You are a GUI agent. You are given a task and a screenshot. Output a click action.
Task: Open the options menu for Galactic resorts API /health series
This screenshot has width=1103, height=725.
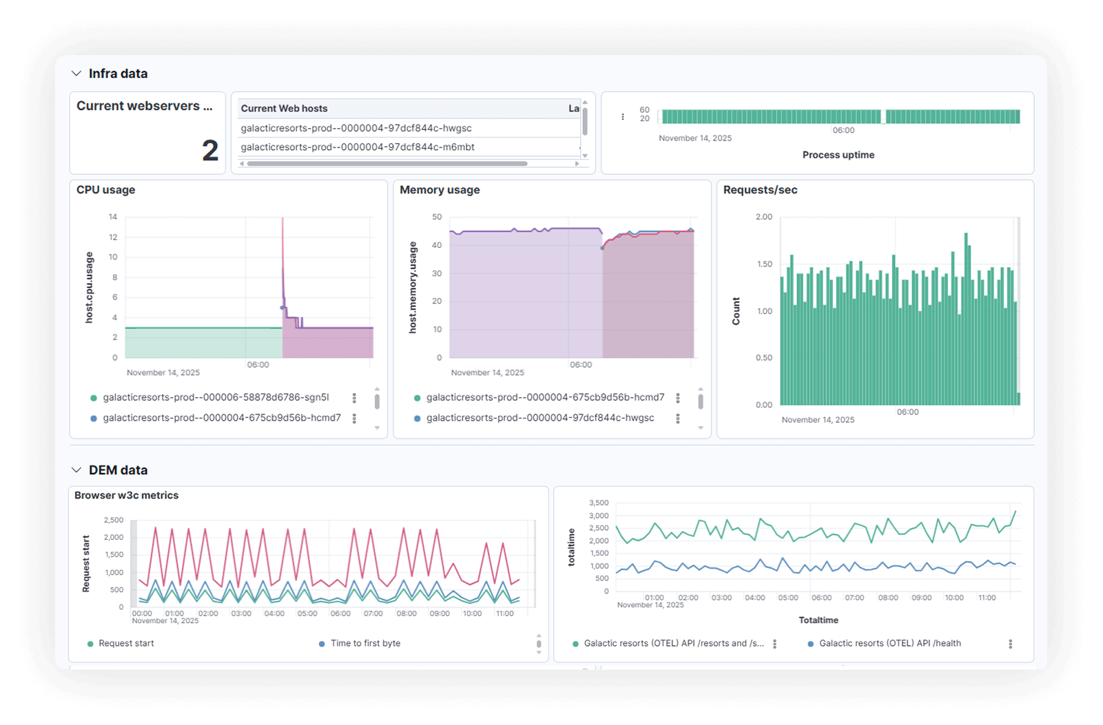point(1011,643)
